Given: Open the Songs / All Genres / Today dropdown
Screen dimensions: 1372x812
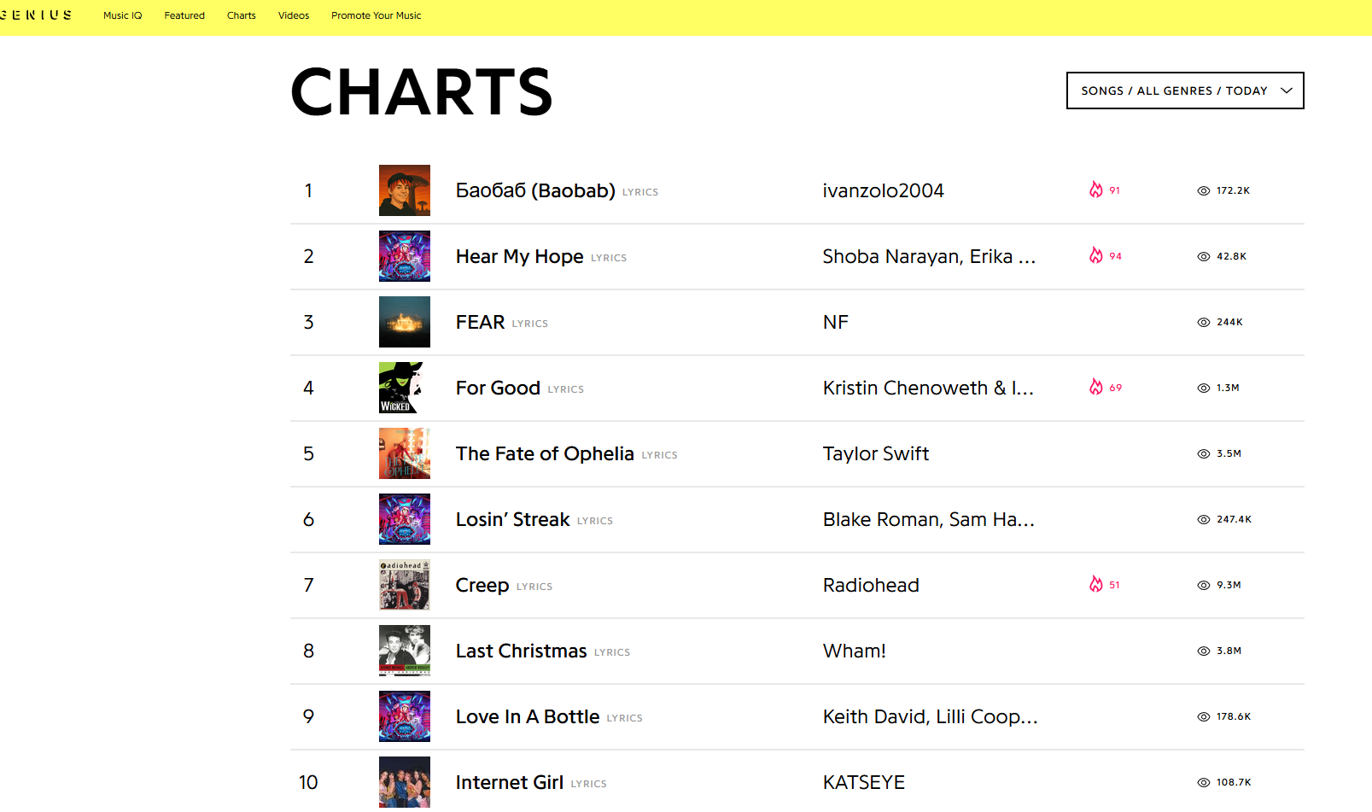Looking at the screenshot, I should [1174, 91].
